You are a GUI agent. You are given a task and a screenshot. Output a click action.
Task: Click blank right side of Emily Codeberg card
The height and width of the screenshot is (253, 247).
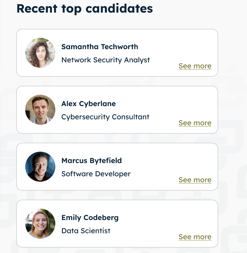pyautogui.click(x=186, y=216)
